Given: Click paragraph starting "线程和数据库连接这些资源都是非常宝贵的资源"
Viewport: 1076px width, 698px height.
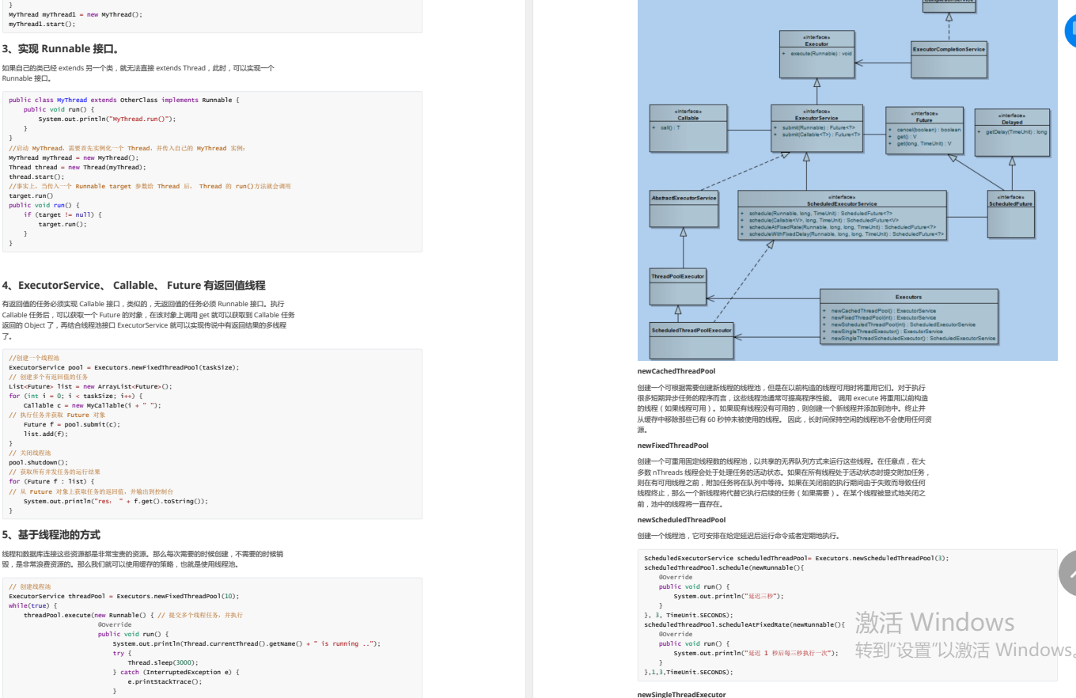Looking at the screenshot, I should click(x=143, y=560).
